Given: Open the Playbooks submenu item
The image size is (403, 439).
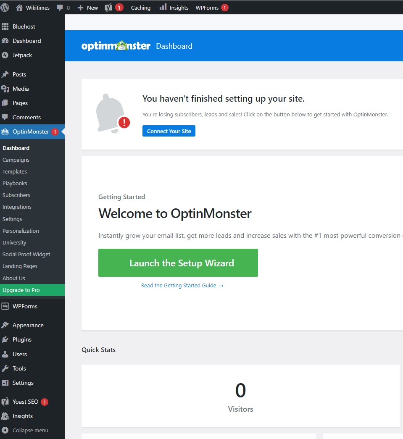Looking at the screenshot, I should (15, 184).
